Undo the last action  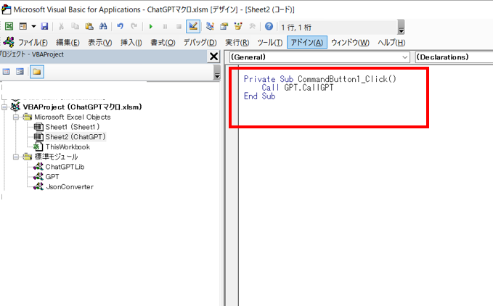click(120, 26)
